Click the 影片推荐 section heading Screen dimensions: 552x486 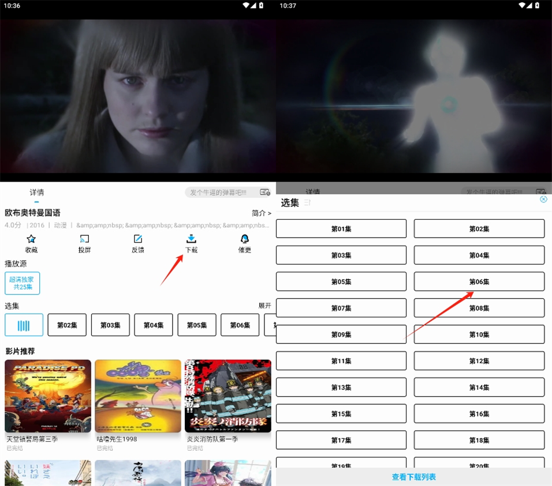pyautogui.click(x=20, y=351)
